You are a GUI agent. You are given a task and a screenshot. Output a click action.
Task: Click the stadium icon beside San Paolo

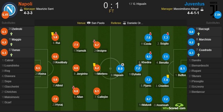pyautogui.click(x=89, y=23)
